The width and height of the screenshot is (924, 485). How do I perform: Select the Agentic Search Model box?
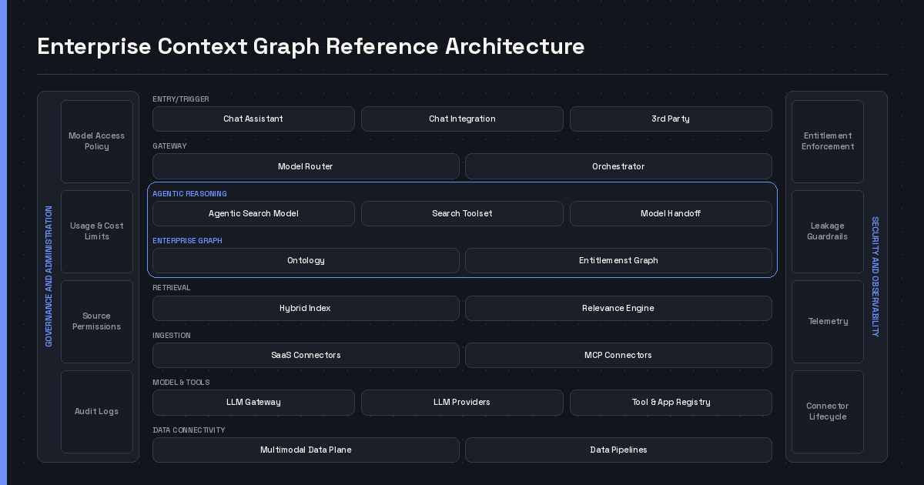253,213
